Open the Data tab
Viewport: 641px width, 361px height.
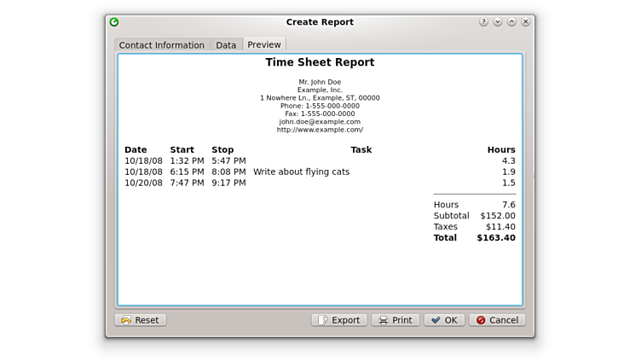click(226, 45)
